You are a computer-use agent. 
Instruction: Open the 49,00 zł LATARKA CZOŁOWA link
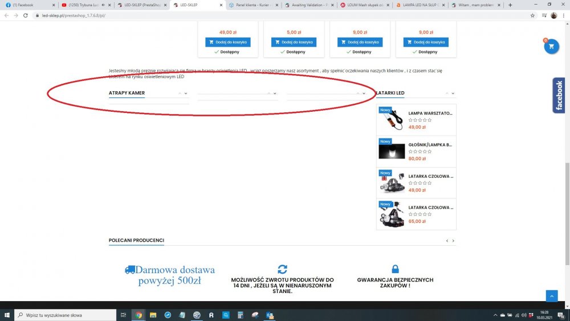pyautogui.click(x=431, y=176)
